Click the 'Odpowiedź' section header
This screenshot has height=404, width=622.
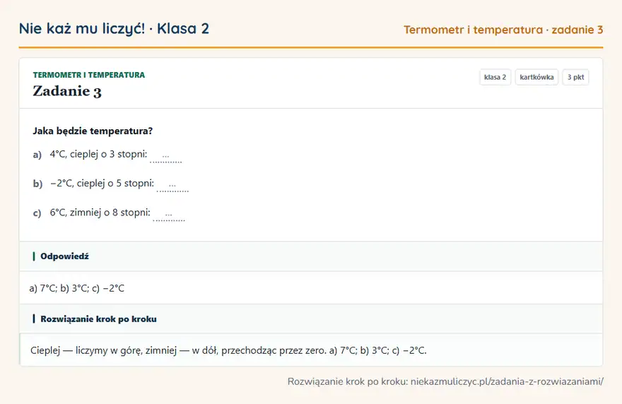pyautogui.click(x=311, y=256)
